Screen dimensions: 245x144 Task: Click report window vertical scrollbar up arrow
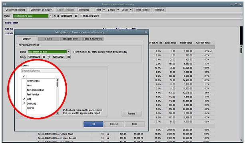click(x=241, y=47)
